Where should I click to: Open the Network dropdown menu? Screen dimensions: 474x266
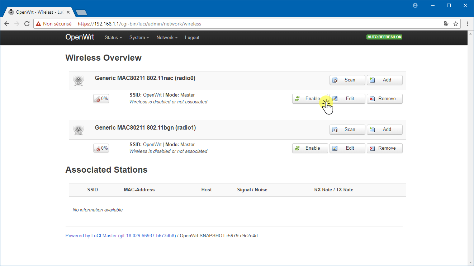pos(167,38)
